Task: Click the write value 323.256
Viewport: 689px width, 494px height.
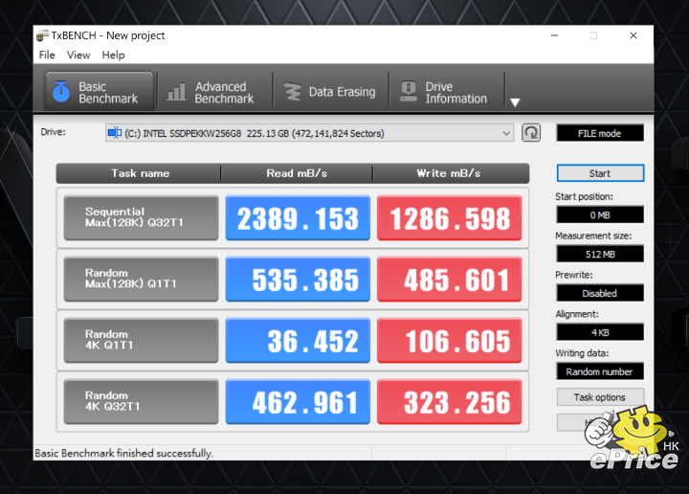Action: coord(450,402)
